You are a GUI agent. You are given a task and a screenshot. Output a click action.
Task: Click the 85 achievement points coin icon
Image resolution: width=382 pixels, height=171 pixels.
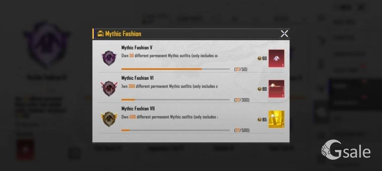pos(260,119)
